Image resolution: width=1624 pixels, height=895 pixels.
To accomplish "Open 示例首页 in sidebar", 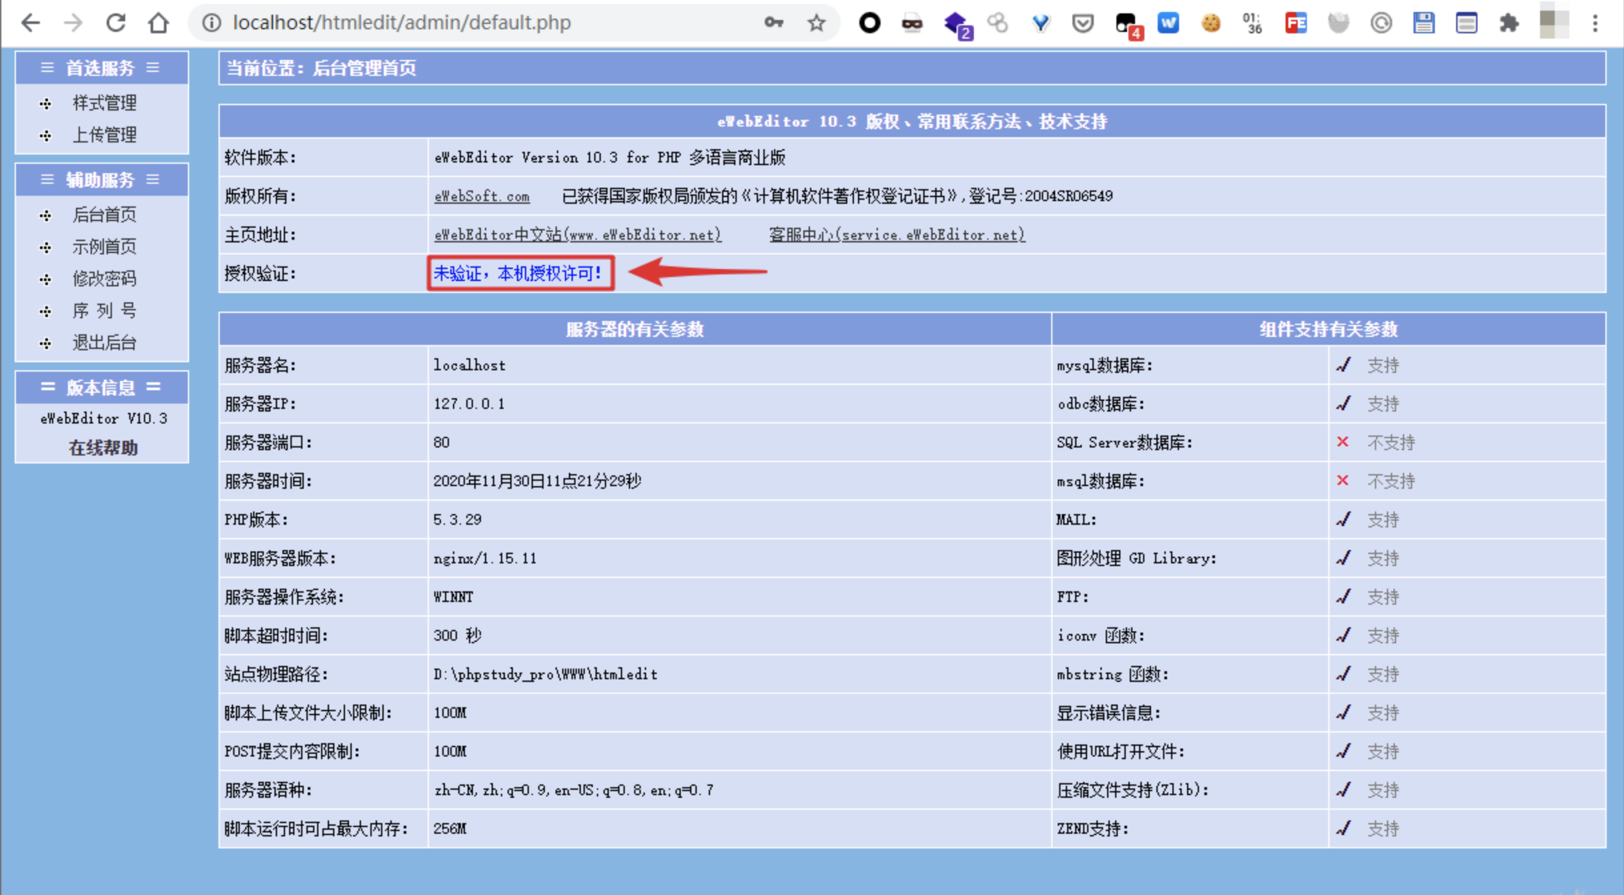I will 105,246.
